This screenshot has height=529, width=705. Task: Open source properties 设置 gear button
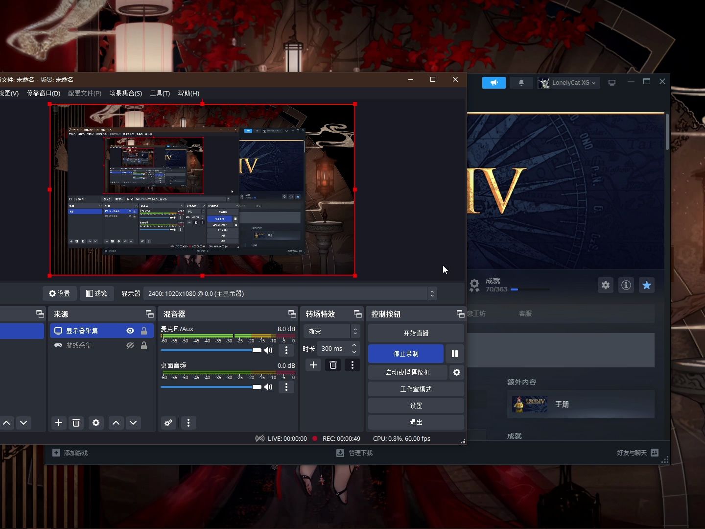pyautogui.click(x=59, y=293)
